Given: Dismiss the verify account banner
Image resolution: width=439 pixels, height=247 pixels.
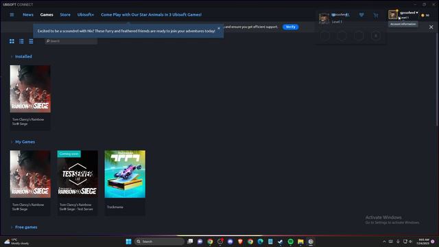Looking at the screenshot, I should click(431, 27).
